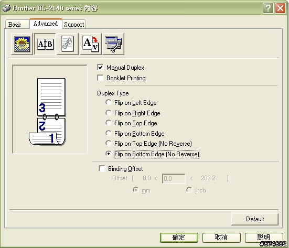Screen dimensions: 289x248
Task: Click the printer icon in title bar
Action: point(6,8)
